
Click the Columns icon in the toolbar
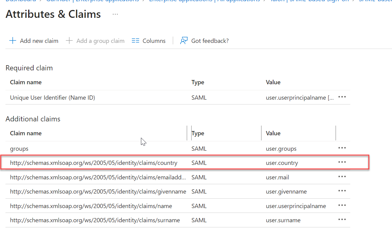tap(135, 40)
